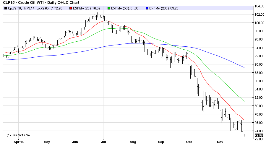This screenshot has width=266, height=151.
Task: Click the 80.00 price axis label
Action: pyautogui.click(x=259, y=106)
